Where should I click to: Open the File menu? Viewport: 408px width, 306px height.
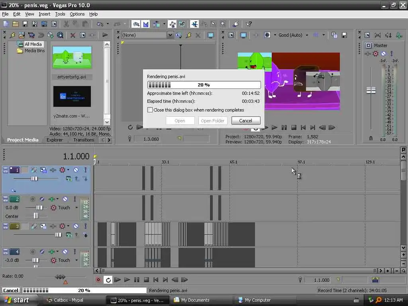coord(5,14)
